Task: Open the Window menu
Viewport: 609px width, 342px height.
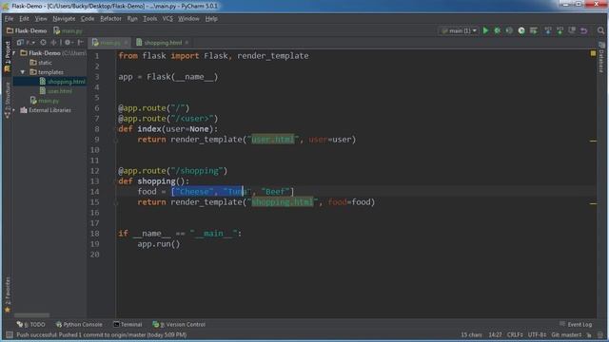Action: (x=188, y=19)
